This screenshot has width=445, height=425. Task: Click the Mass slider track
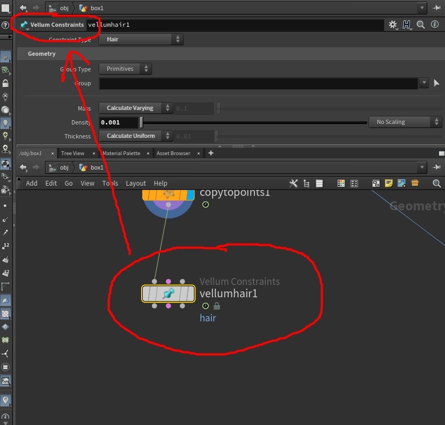point(329,108)
